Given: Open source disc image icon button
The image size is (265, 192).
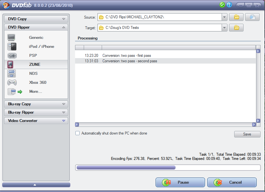Looking at the screenshot, I should [252, 17].
